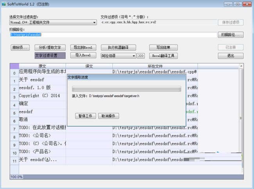Select cell '取消' in row 6
The width and height of the screenshot is (254, 189).
42,121
